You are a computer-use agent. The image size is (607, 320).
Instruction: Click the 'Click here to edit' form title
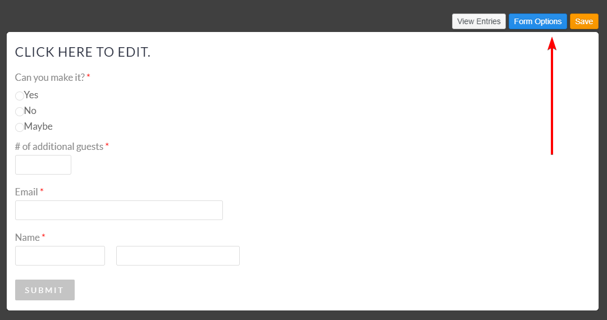83,52
